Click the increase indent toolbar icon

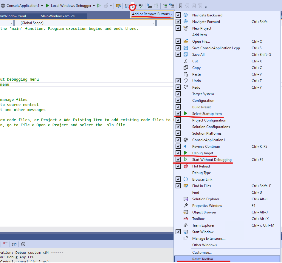165,6
